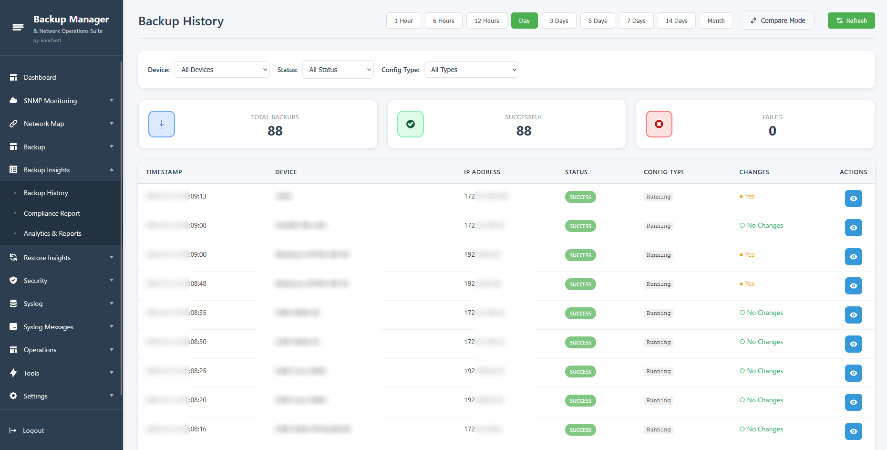Expand the Syslog Messages menu arrow
The width and height of the screenshot is (887, 450).
click(x=112, y=326)
